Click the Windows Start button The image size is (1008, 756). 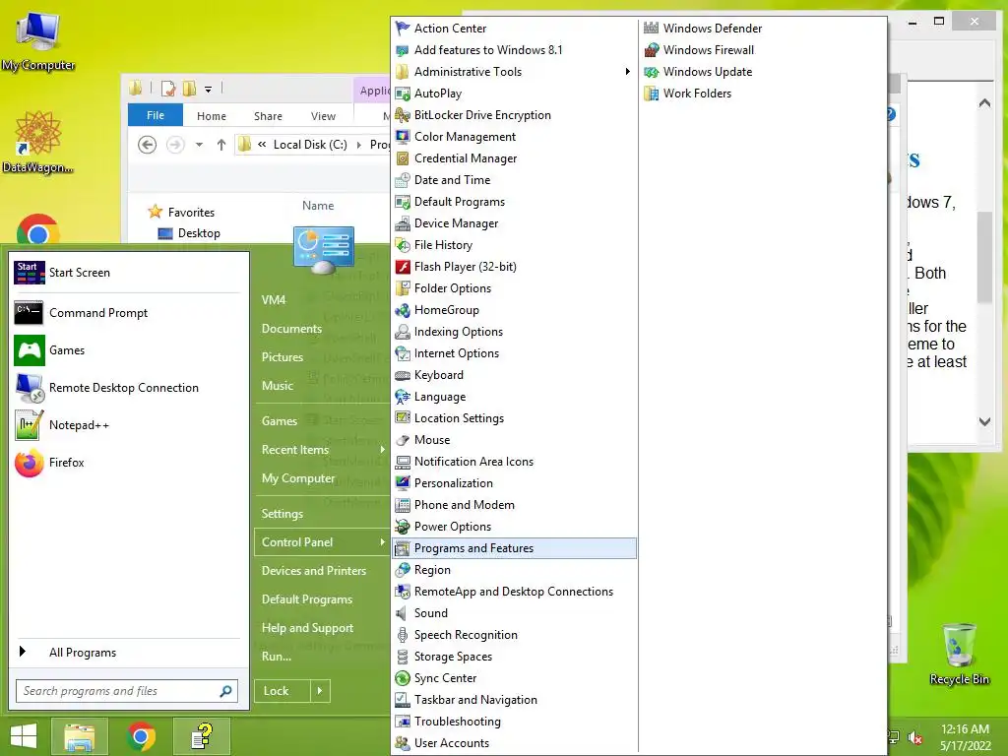24,736
